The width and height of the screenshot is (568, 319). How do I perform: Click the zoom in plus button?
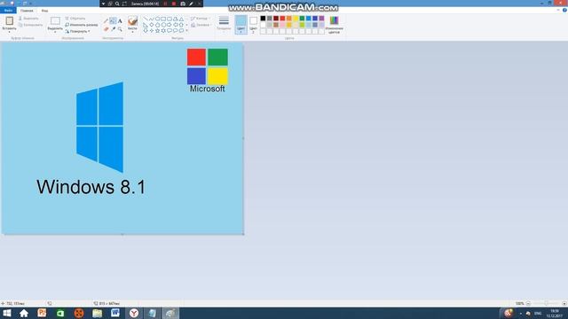tap(564, 303)
